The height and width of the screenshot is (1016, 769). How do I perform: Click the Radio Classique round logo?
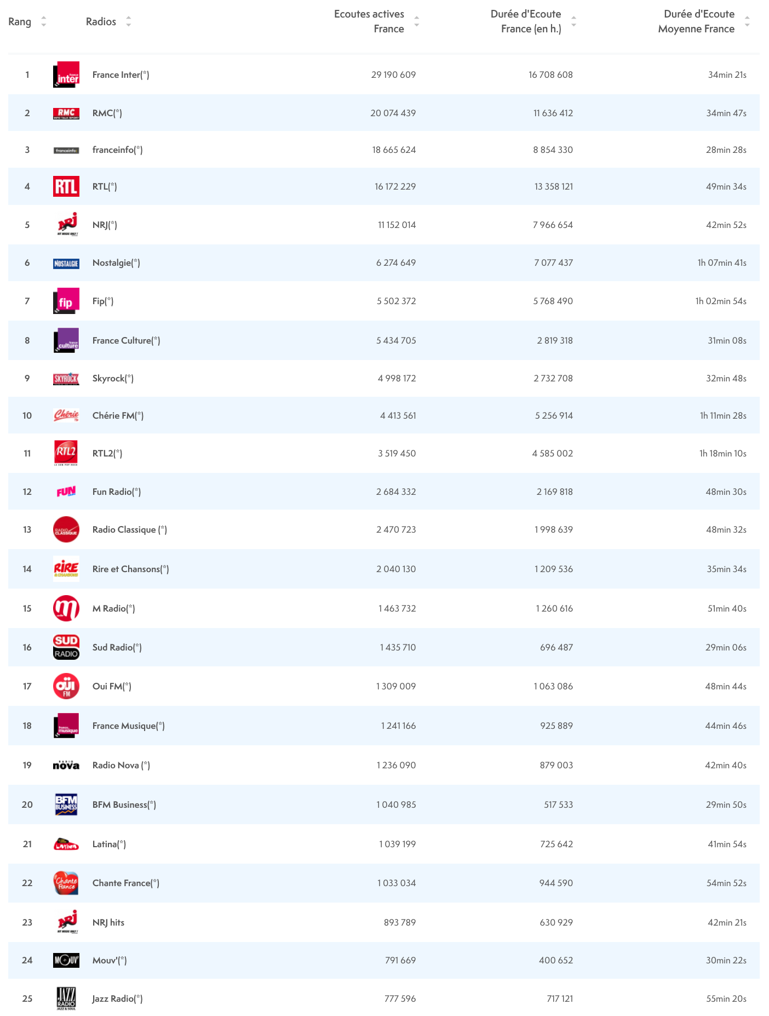coord(66,529)
